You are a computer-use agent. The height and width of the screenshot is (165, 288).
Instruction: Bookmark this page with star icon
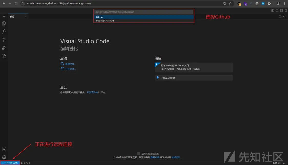(230, 3)
